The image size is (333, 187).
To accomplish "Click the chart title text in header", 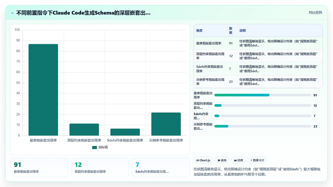I will 83,13.
